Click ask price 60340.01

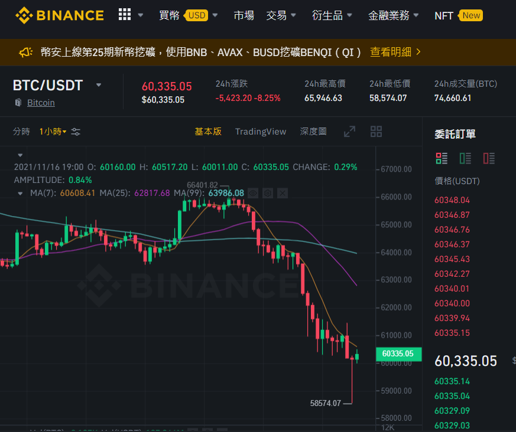pyautogui.click(x=452, y=289)
